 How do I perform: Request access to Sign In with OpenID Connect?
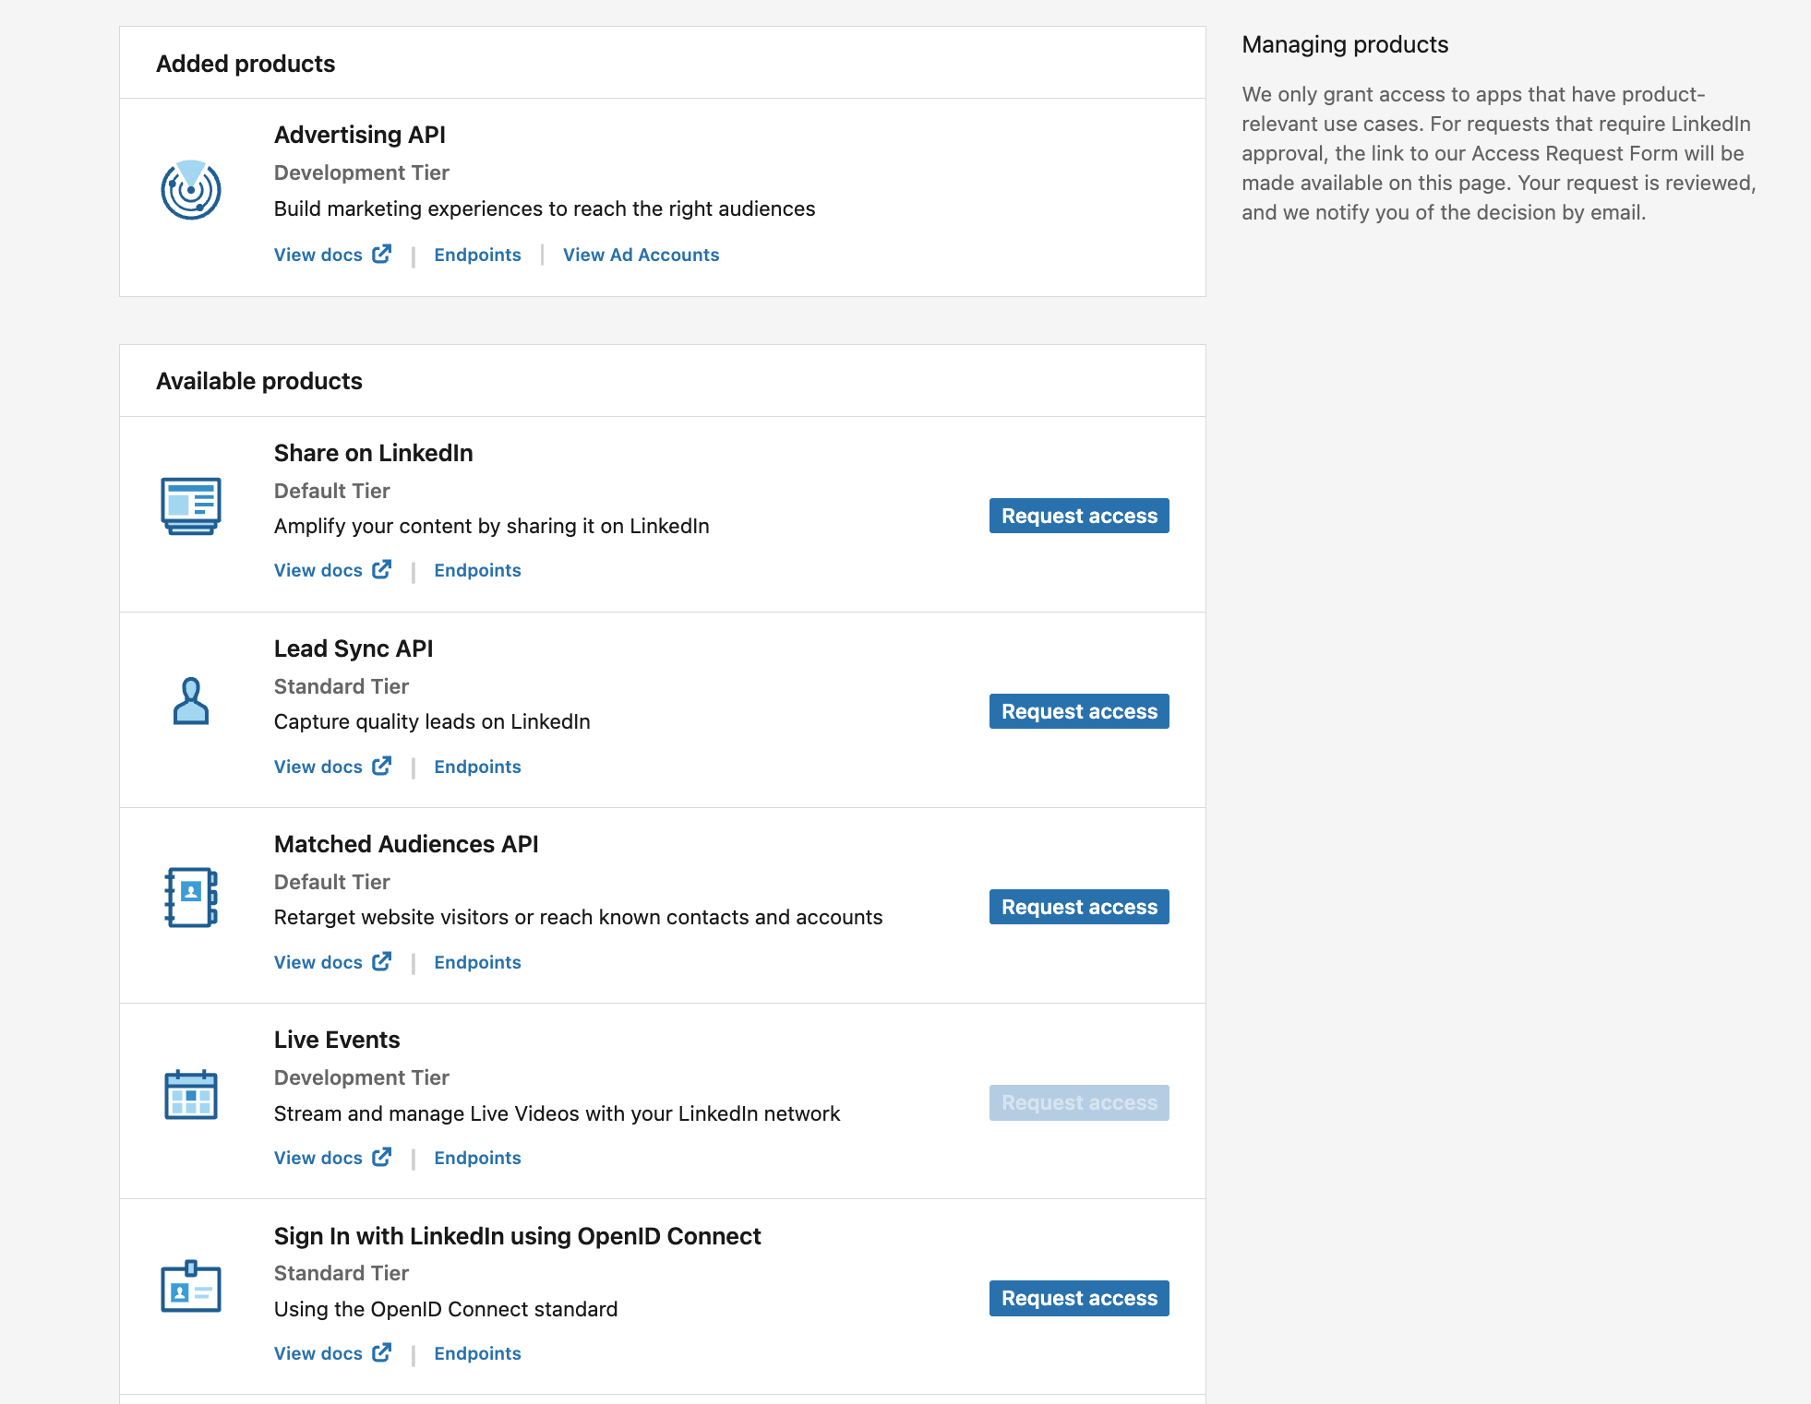1079,1298
